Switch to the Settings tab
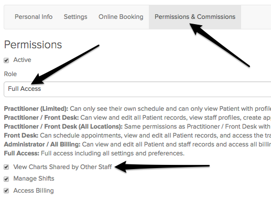Screen dimensions: 271x199 coord(75,17)
